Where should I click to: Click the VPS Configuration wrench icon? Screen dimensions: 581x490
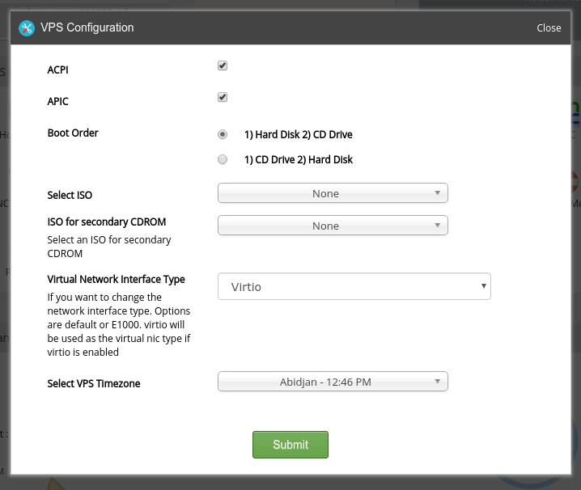tap(27, 28)
